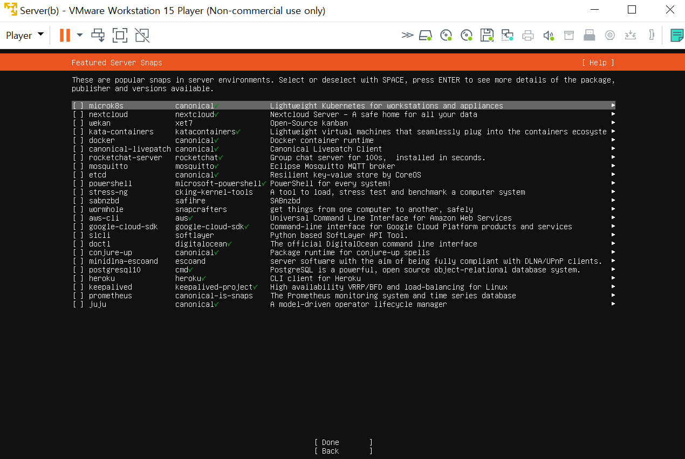
Task: Expand the prometheus row arrow
Action: click(613, 296)
